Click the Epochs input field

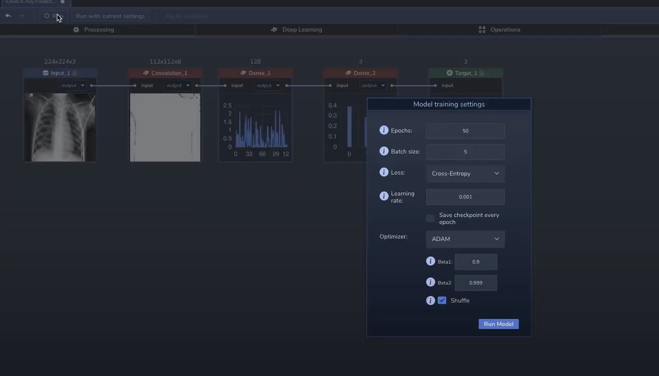465,131
